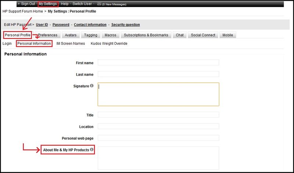294x173 pixels.
Task: Click the 'First name' label
Action: click(x=85, y=63)
